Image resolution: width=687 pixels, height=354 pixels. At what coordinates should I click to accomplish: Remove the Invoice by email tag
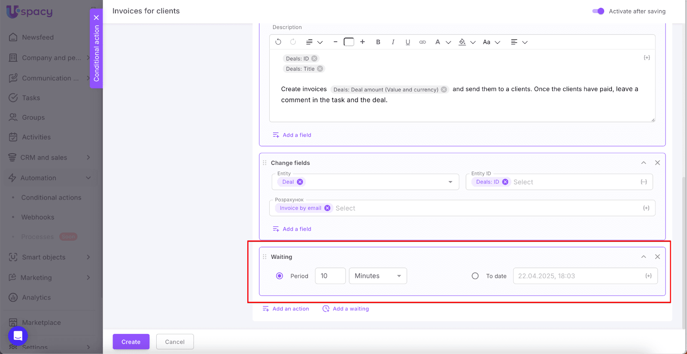coord(327,208)
